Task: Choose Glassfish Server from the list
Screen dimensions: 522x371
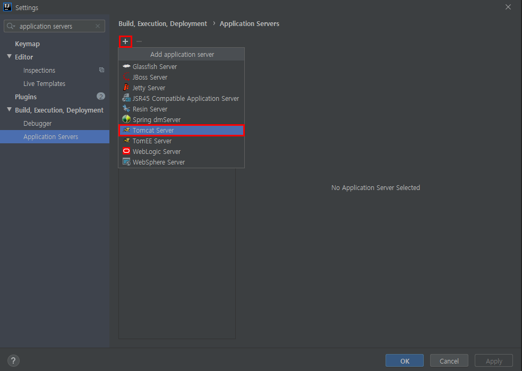Action: point(182,66)
